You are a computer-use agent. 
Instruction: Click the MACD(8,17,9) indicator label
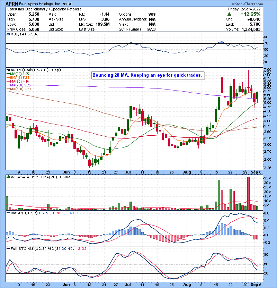[x=24, y=213]
